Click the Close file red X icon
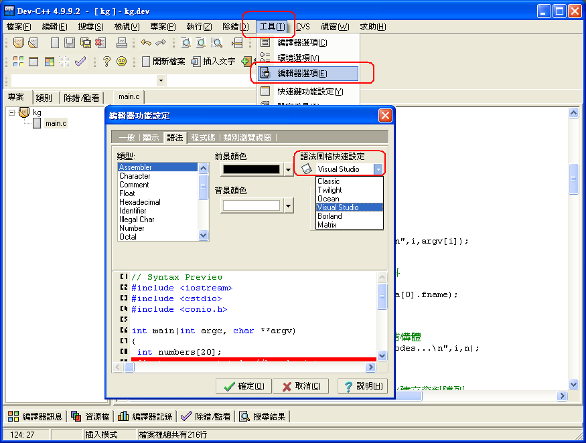 click(100, 43)
